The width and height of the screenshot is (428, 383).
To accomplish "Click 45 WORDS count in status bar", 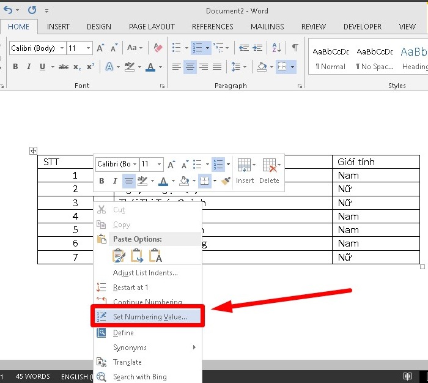I will click(33, 376).
